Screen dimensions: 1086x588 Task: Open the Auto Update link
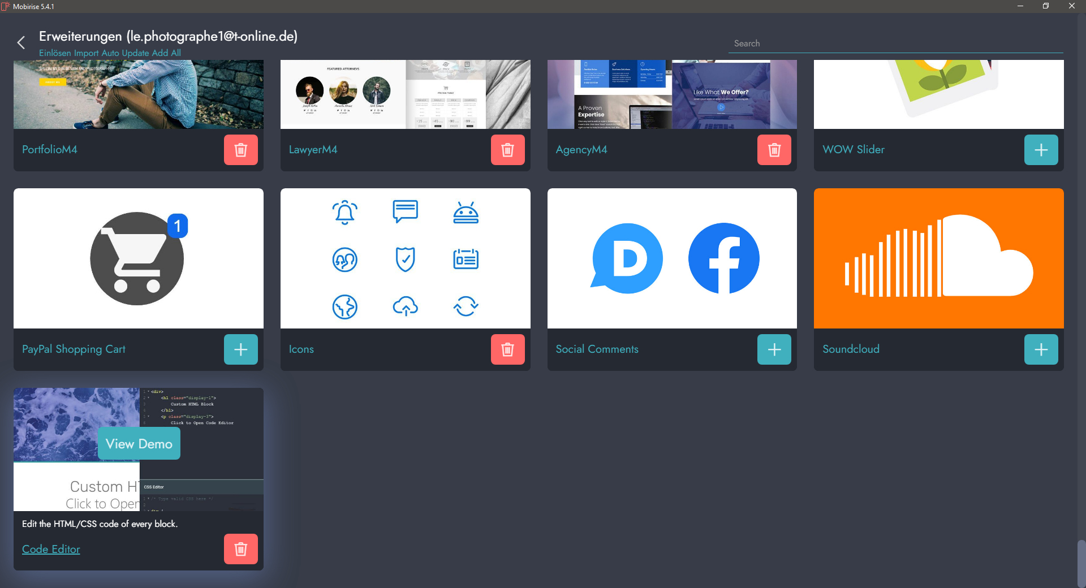tap(126, 53)
